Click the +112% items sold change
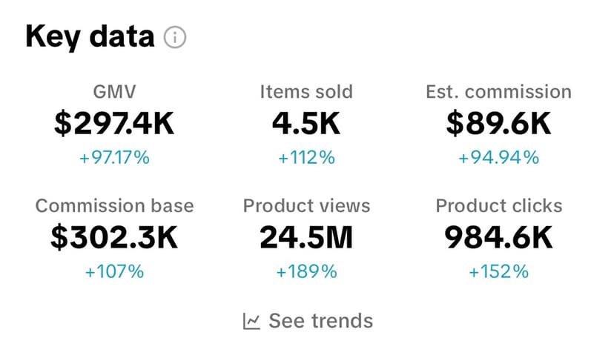Image resolution: width=614 pixels, height=344 pixels. coord(306,157)
